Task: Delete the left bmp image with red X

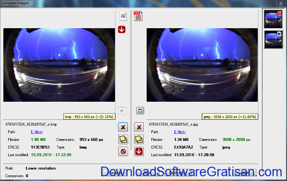Action: pyautogui.click(x=123, y=127)
